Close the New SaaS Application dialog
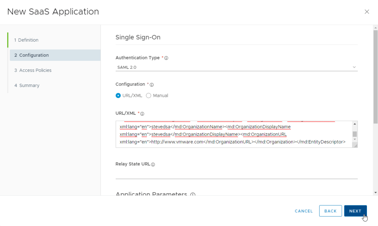This screenshot has width=378, height=226. pos(367,12)
